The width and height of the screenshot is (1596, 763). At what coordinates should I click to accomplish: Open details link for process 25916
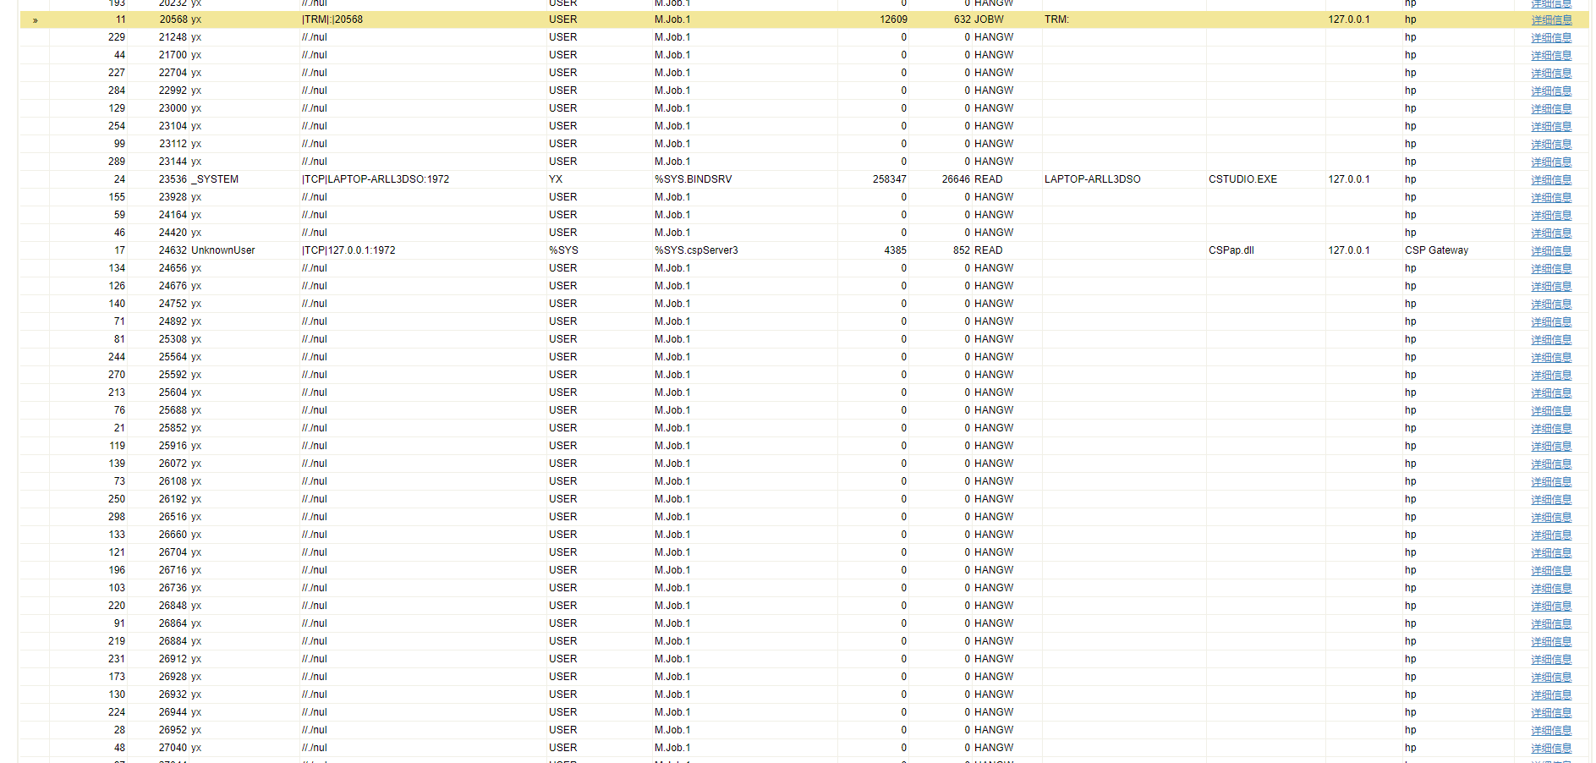click(x=1551, y=446)
